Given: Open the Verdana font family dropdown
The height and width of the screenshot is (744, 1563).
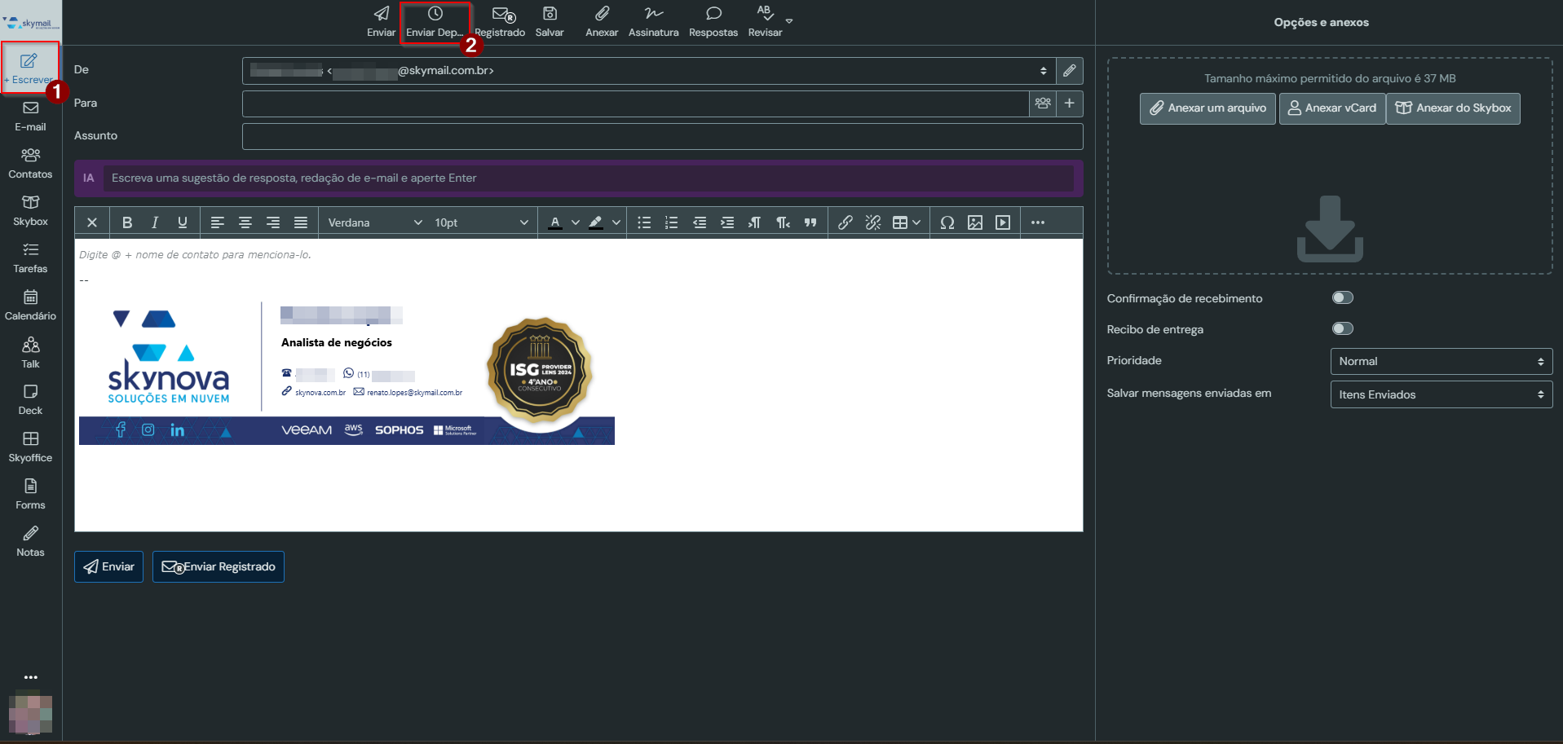Looking at the screenshot, I should click(x=374, y=222).
